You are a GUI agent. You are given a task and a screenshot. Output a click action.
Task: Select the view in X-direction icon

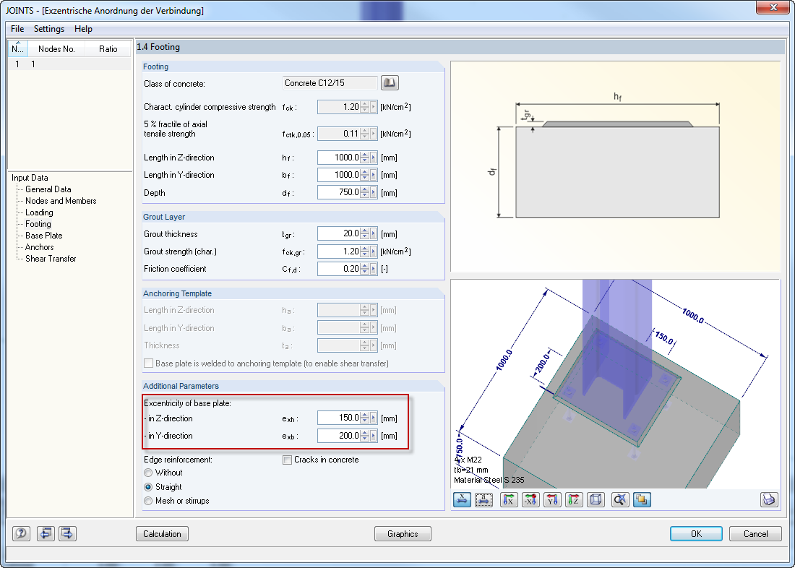(508, 499)
